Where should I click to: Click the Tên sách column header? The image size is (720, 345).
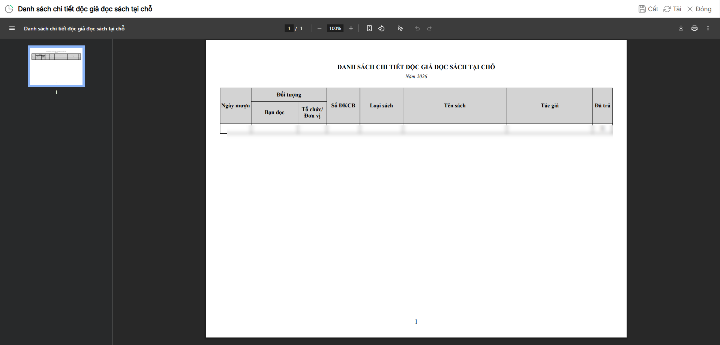click(454, 106)
